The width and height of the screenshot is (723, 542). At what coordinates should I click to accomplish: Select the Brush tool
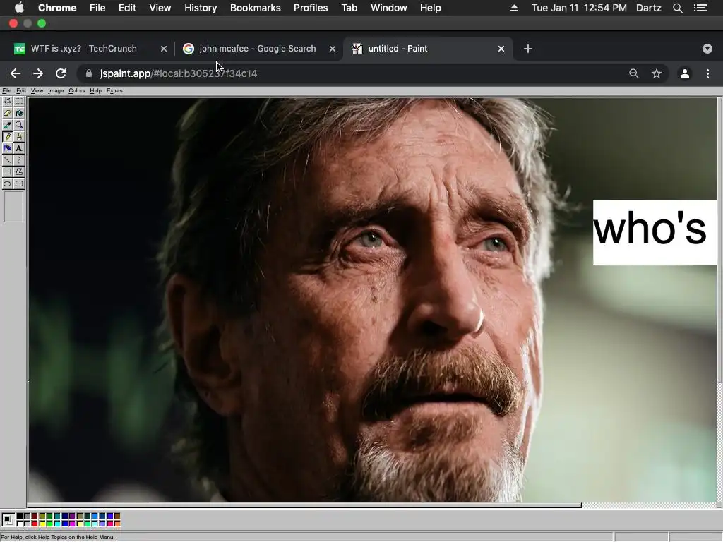coord(19,137)
